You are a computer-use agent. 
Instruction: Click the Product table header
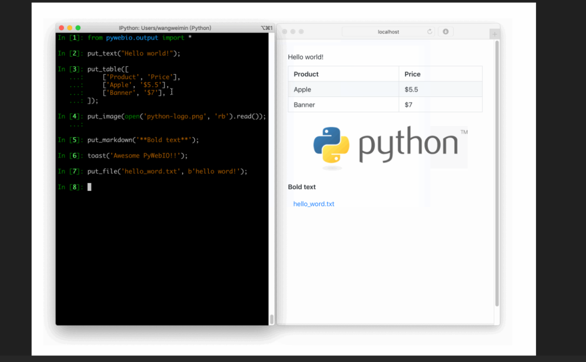click(306, 74)
